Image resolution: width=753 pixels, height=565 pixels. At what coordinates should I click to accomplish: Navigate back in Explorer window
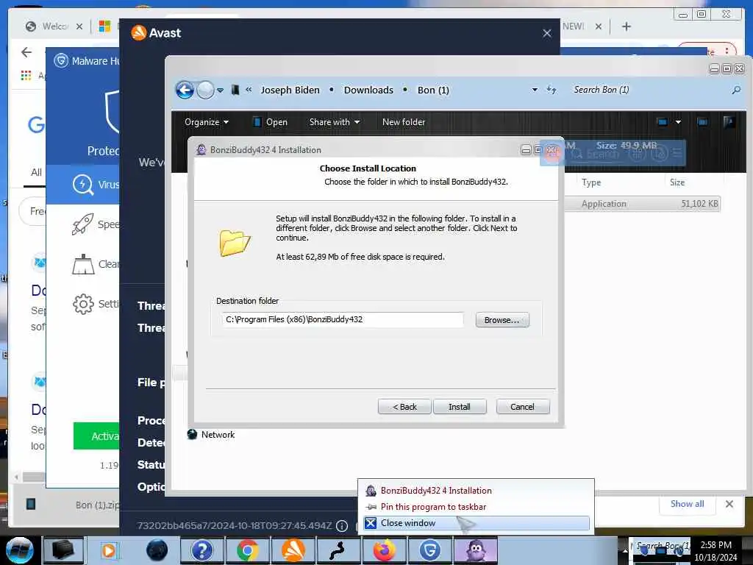[x=185, y=90]
